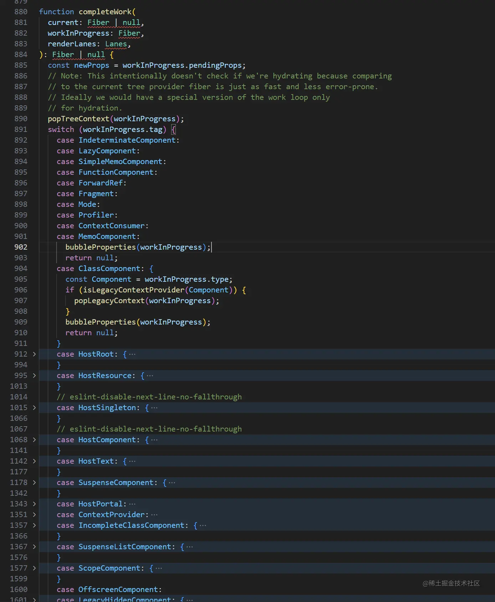Click the active line number 902
Image resolution: width=495 pixels, height=602 pixels.
pyautogui.click(x=21, y=247)
